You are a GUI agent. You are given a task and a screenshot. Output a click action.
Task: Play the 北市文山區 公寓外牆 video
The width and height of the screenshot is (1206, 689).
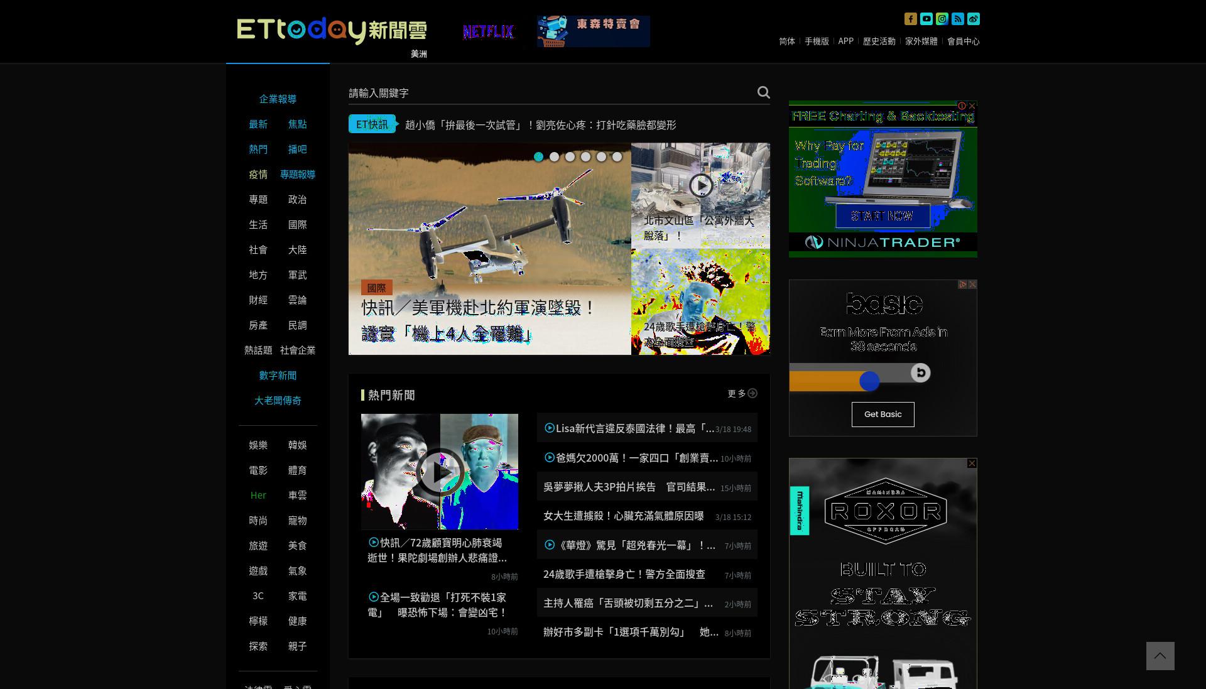coord(701,185)
